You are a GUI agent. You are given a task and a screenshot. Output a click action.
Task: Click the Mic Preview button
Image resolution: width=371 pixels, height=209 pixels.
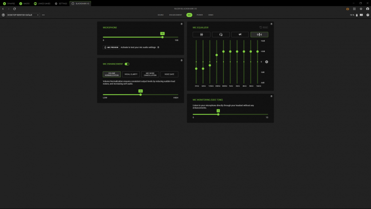[111, 47]
